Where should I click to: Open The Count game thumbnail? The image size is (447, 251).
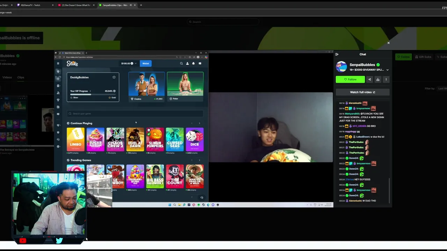point(175,176)
